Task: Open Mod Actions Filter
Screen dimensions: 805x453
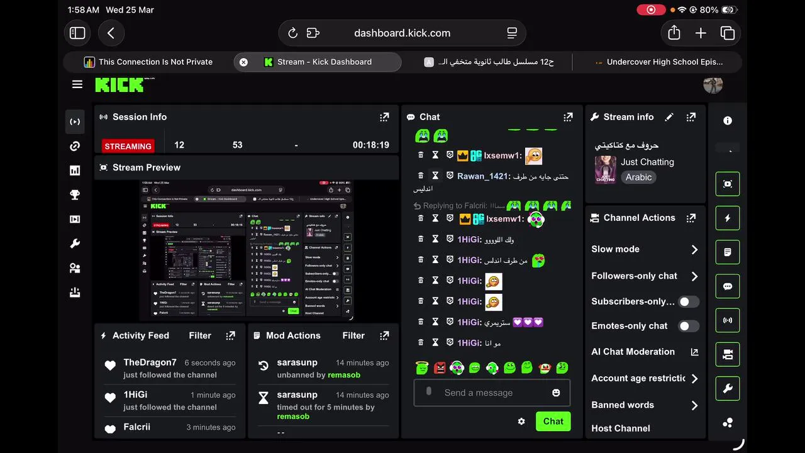Action: [x=353, y=335]
